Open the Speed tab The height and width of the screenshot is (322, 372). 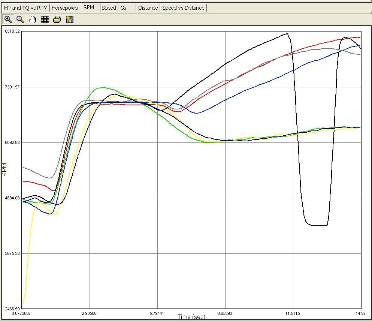[109, 8]
